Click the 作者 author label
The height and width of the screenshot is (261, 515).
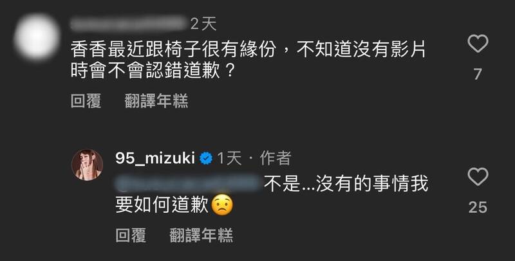276,159
